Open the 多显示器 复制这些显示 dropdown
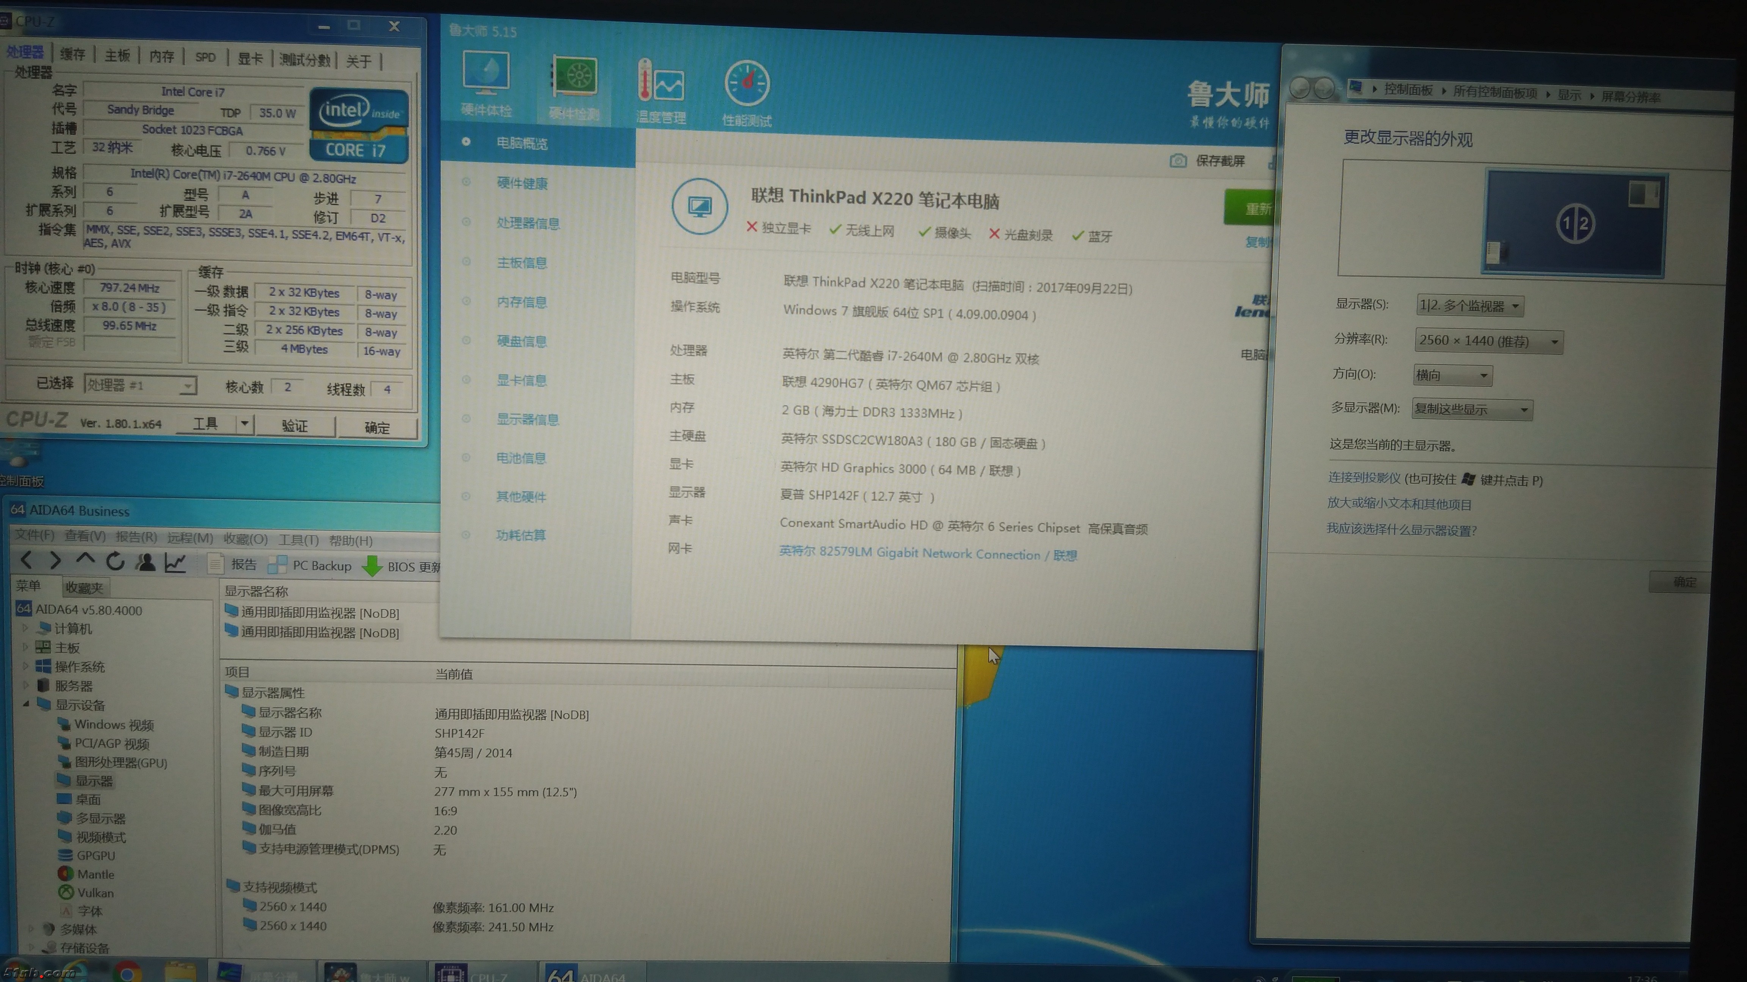The image size is (1747, 982). pos(1472,409)
